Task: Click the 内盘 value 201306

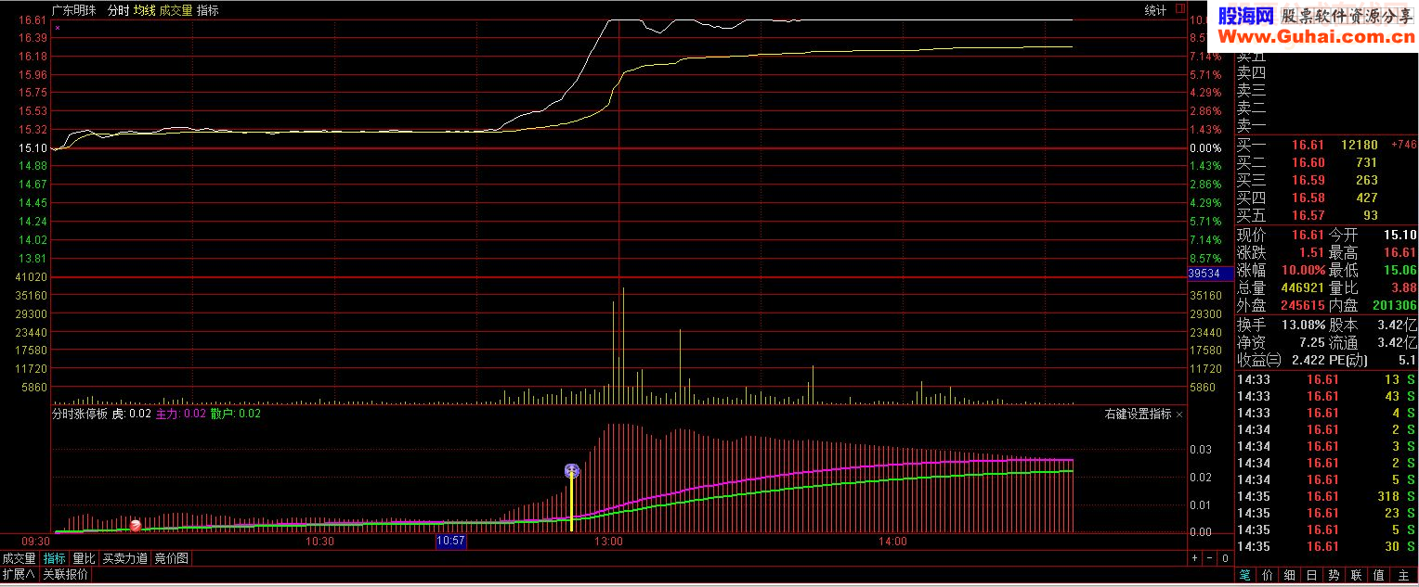Action: (x=1396, y=305)
